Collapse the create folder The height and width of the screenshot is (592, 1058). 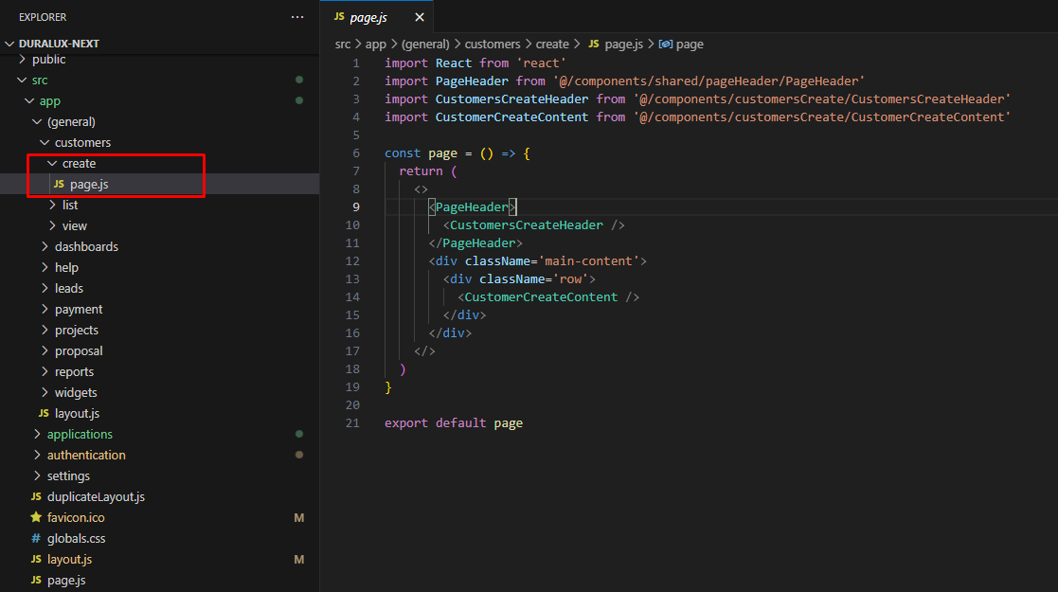coord(79,163)
